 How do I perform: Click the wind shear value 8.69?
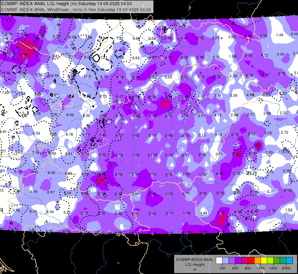pos(70,115)
